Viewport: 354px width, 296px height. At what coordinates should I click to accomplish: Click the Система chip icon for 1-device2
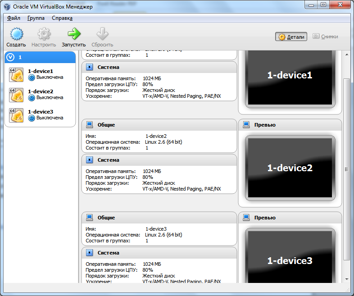[90, 160]
